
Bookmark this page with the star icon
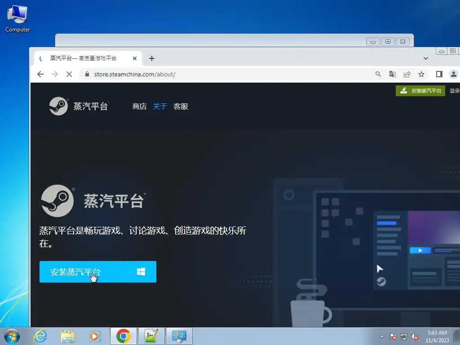click(x=421, y=74)
